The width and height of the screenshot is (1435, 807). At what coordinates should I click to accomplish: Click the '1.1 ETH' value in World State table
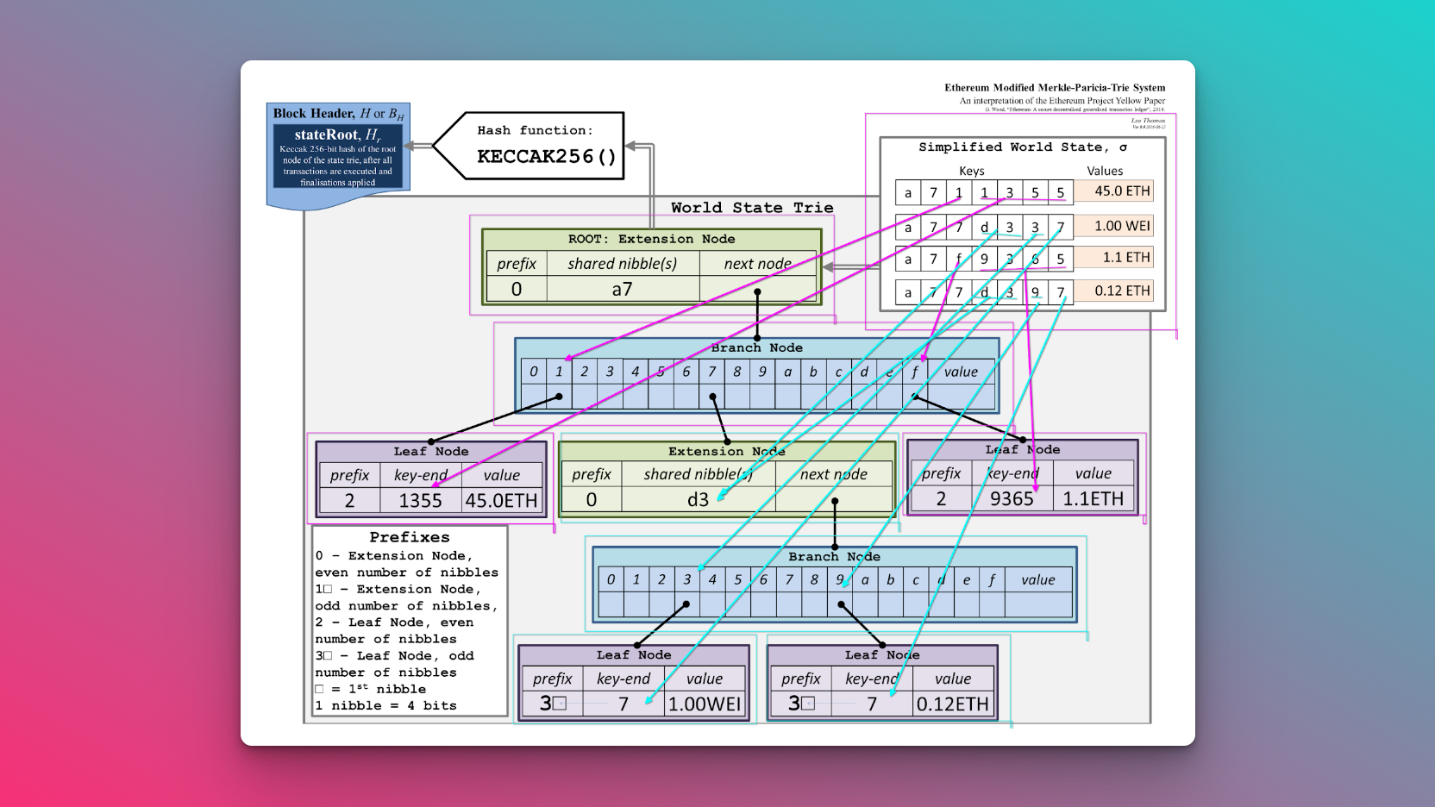pos(1114,258)
